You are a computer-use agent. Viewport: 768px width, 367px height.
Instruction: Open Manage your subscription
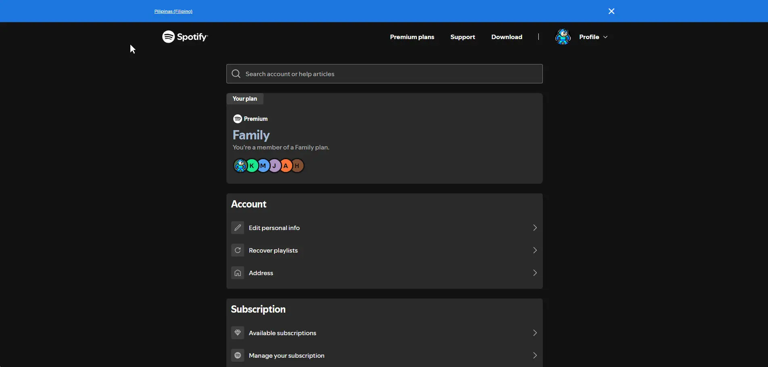pyautogui.click(x=384, y=355)
